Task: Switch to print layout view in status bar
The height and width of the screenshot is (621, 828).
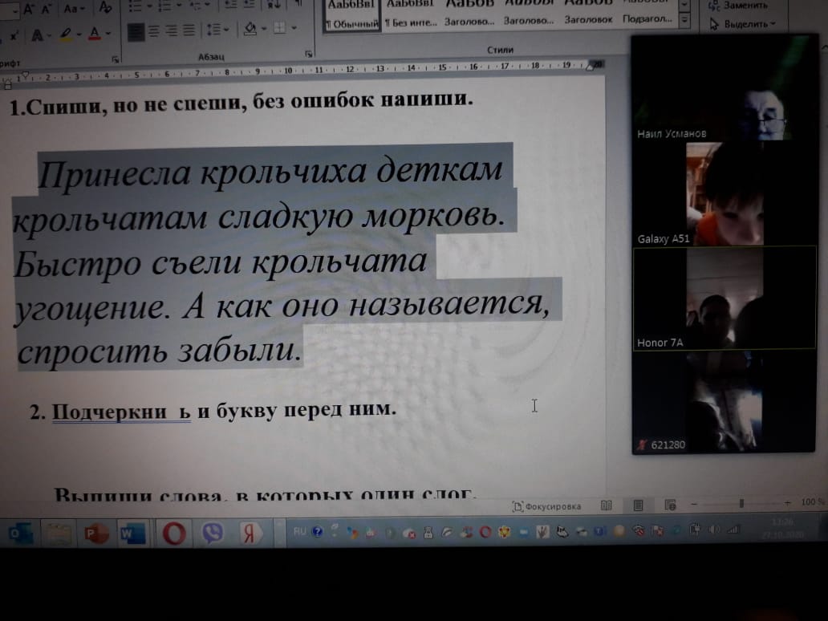Action: tap(638, 505)
